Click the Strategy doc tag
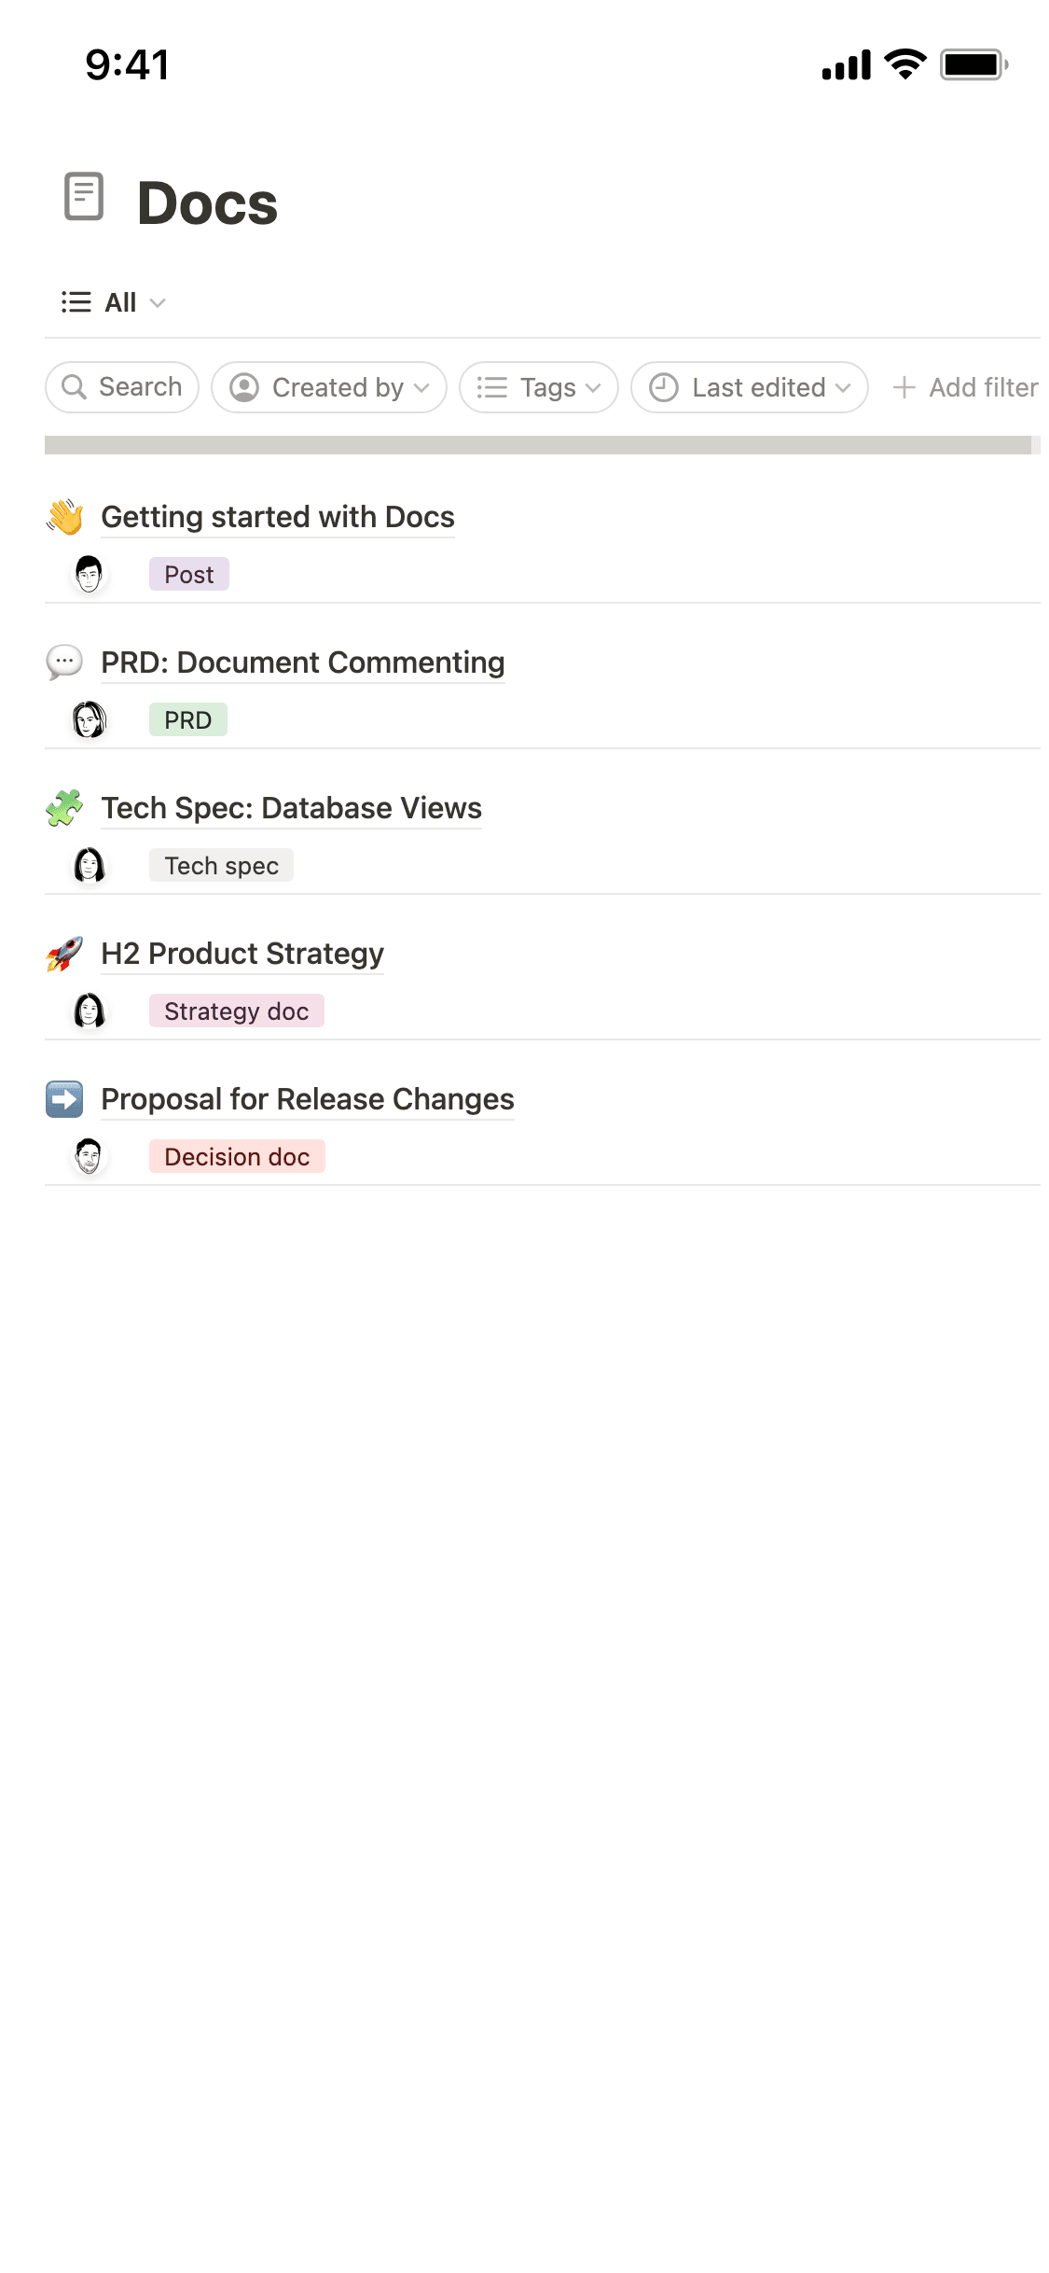 [236, 1011]
